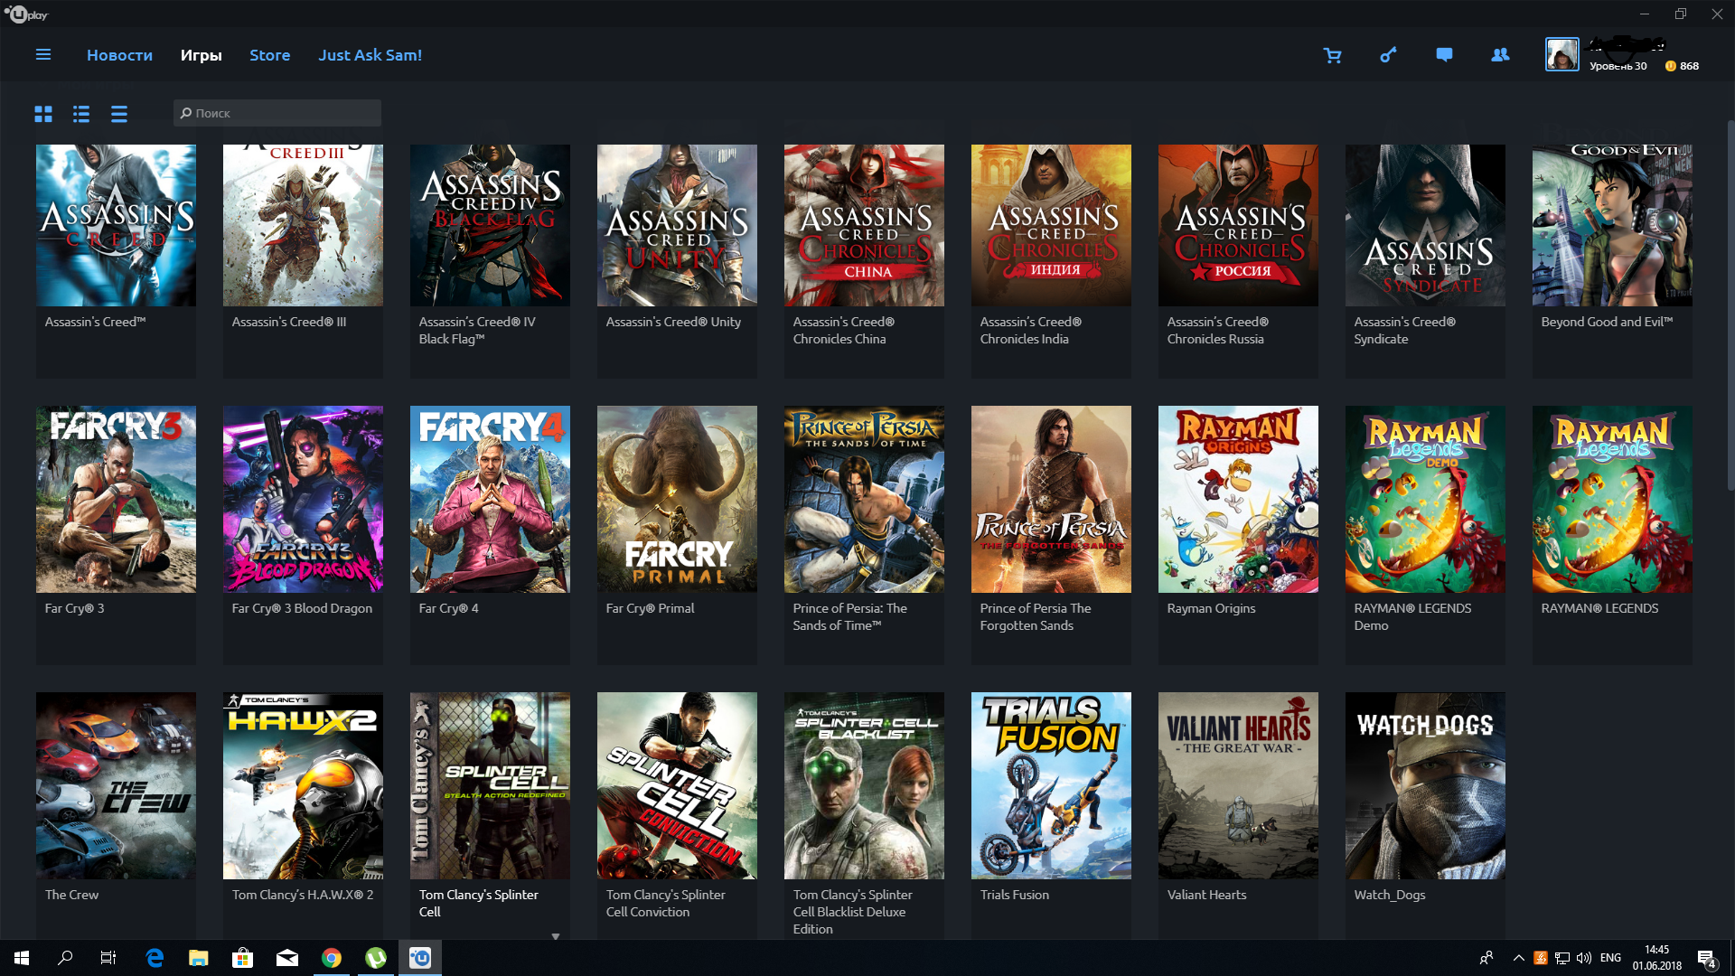Image resolution: width=1735 pixels, height=976 pixels.
Task: Click the Uplay taskbar icon
Action: tap(420, 958)
